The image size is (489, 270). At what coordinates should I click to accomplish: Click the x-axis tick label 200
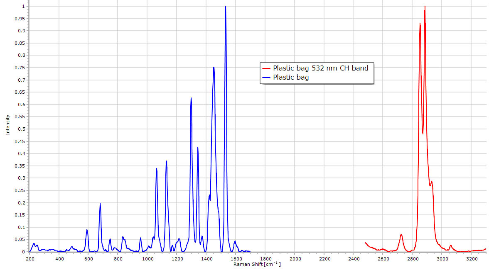click(30, 259)
